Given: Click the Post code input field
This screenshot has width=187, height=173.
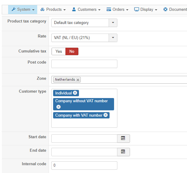Looking at the screenshot, I should click(x=84, y=64).
